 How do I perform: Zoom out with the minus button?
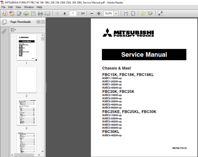(91, 13)
